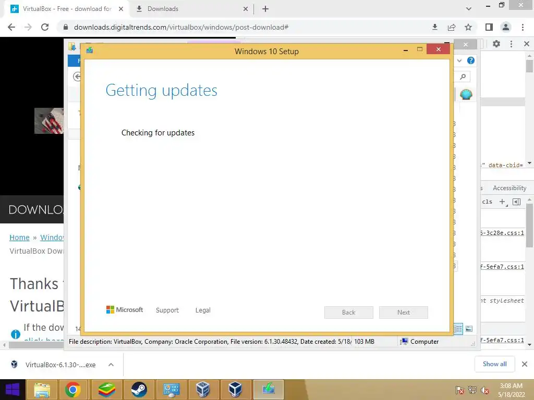Open the Accessibility tab in DevTools
Screen dimensions: 534x400
point(509,188)
